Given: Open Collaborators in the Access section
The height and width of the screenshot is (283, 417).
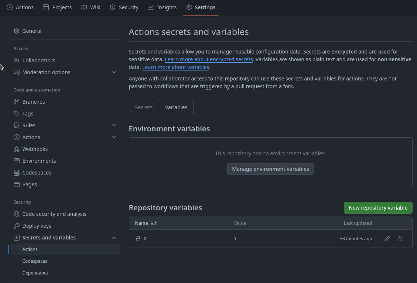Looking at the screenshot, I should point(38,61).
